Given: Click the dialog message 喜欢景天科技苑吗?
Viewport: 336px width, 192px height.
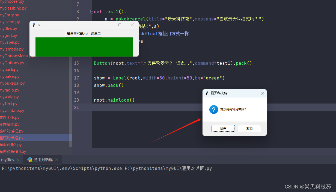Looking at the screenshot, I should (233, 110).
